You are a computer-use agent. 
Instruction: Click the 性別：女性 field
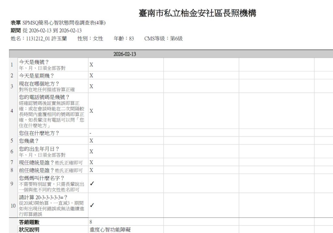point(90,39)
